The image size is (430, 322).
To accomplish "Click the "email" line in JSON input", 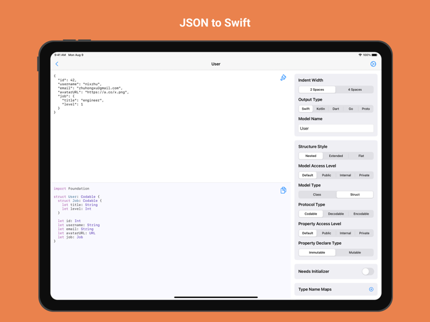I will click(x=90, y=88).
